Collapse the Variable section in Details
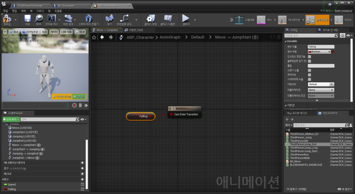 [286, 41]
